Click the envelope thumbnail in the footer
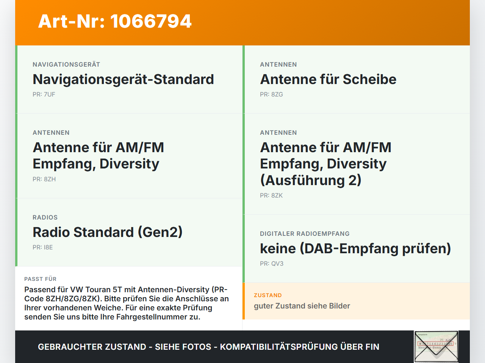 436,346
